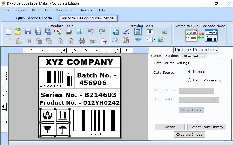Screen dimensions: 233x145
Task: Lock the selected object with closed padlock
Action: coord(60,41)
